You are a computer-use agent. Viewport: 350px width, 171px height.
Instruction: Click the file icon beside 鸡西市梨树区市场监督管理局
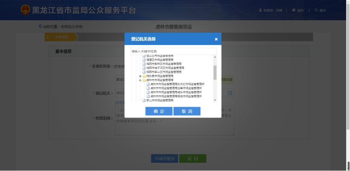click(144, 64)
